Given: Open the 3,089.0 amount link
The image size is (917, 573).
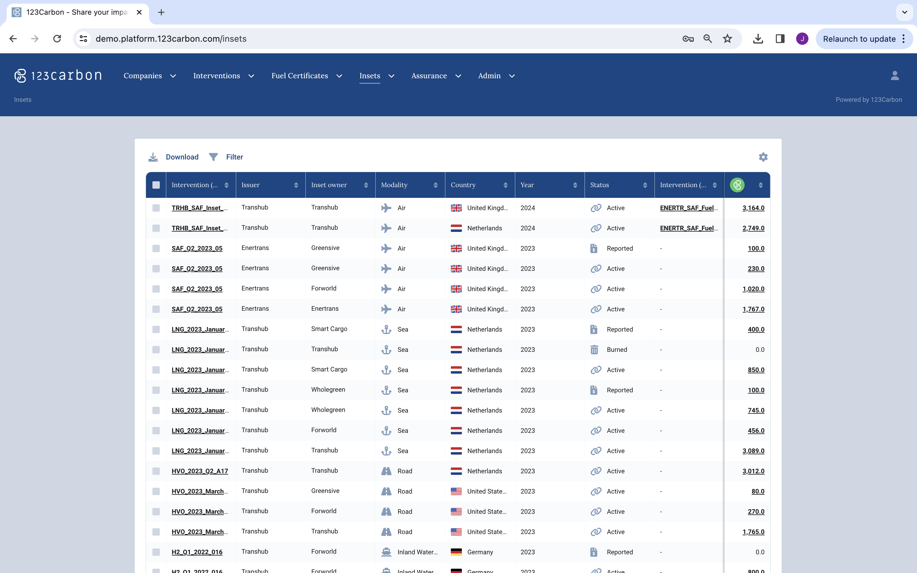Looking at the screenshot, I should [x=753, y=451].
